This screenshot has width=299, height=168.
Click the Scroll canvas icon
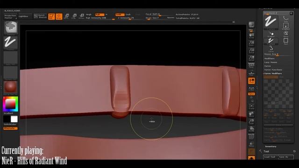(x=251, y=35)
